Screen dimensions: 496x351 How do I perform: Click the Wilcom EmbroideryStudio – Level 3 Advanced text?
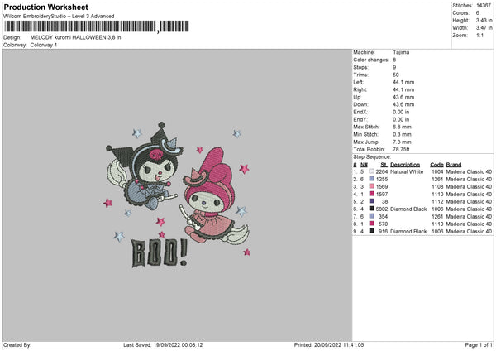pyautogui.click(x=59, y=17)
